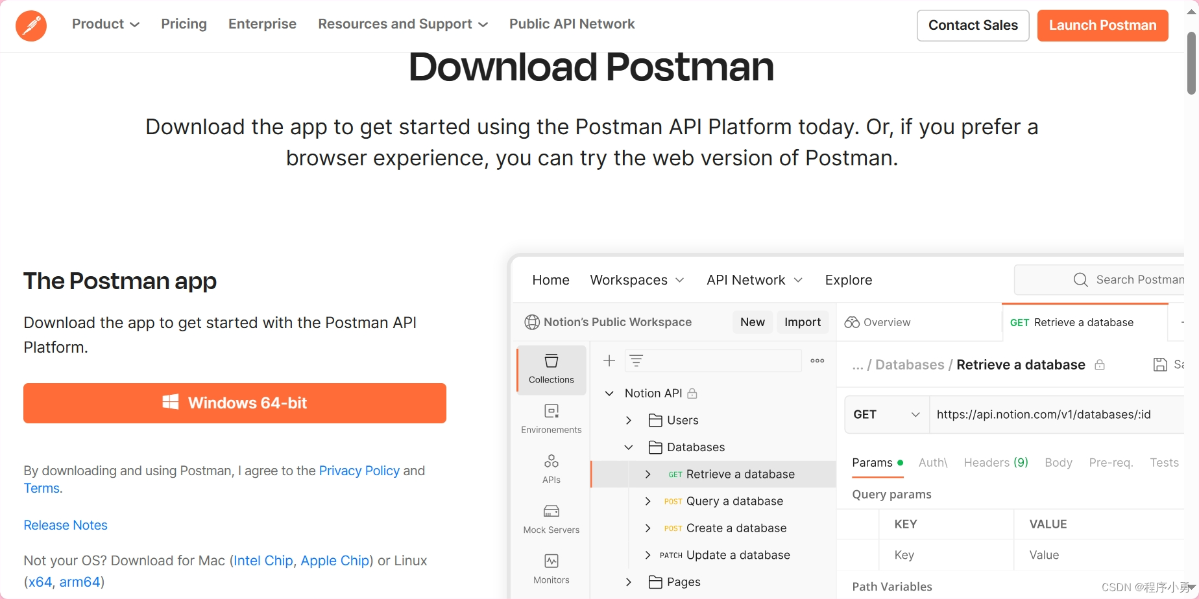Click the Users folder icon
Viewport: 1199px width, 599px height.
[x=655, y=421]
